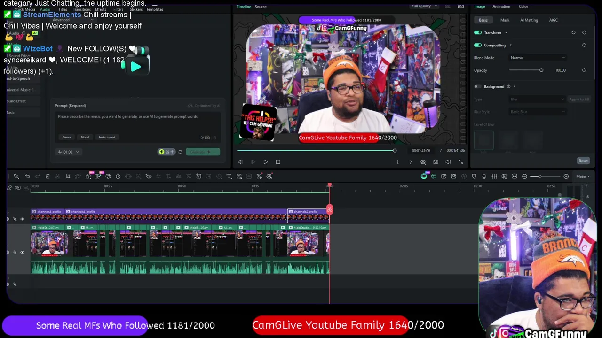602x338 pixels.
Task: Toggle the Compositing switch
Action: pos(478,45)
